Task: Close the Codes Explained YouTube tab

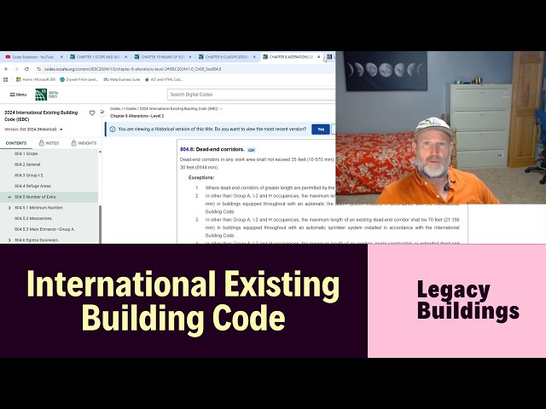Action: (x=61, y=57)
